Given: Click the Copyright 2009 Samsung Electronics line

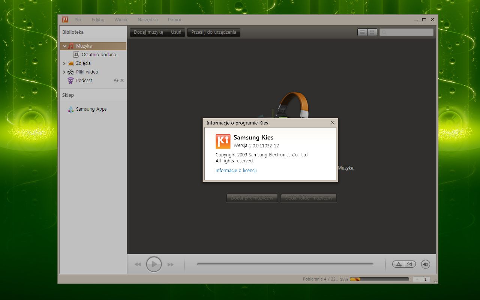Looking at the screenshot, I should point(262,155).
